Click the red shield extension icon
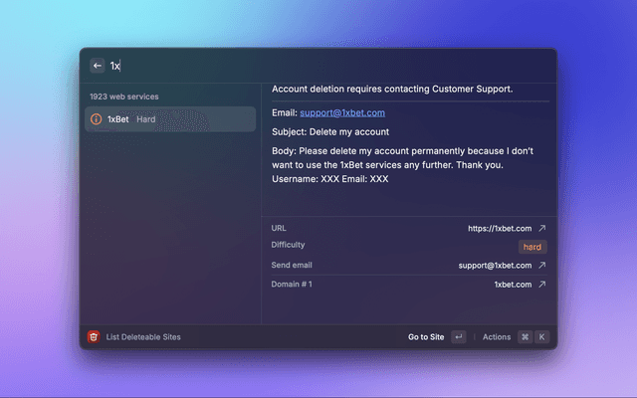Viewport: 637px width, 398px height. tap(94, 337)
